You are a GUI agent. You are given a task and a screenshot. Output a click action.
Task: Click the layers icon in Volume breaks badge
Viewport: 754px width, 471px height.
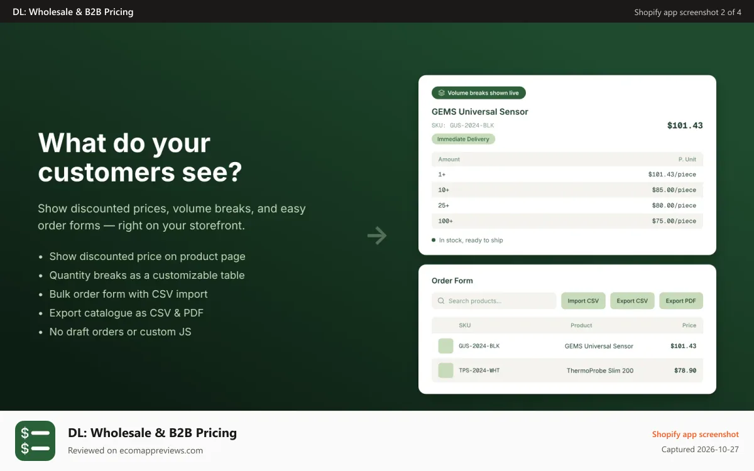point(442,93)
